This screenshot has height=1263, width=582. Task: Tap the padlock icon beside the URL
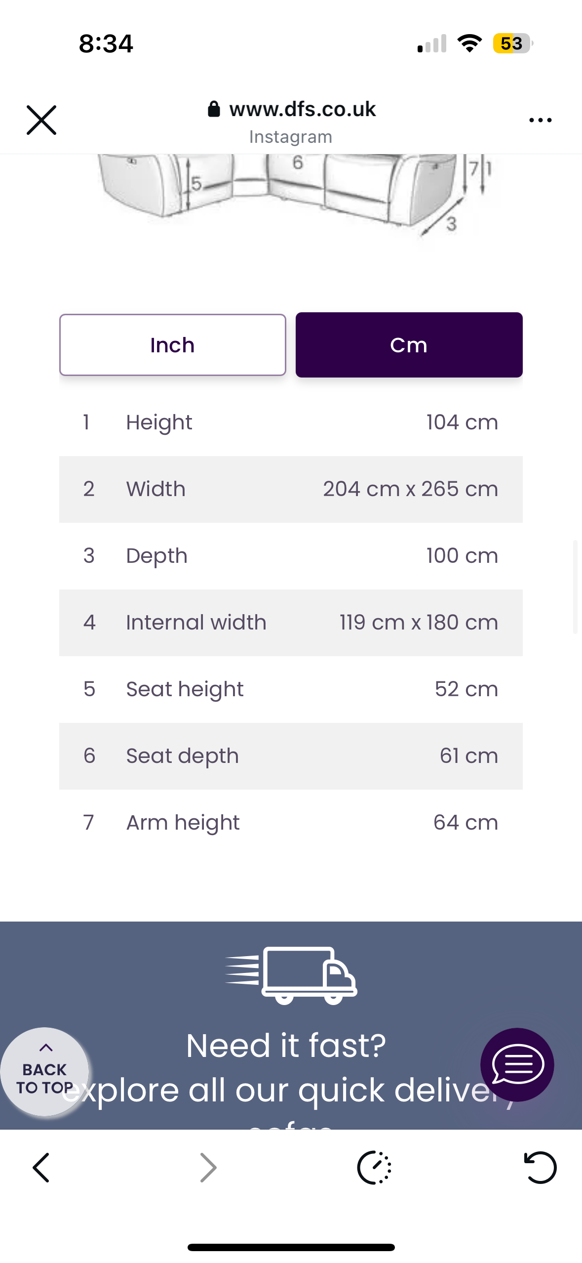point(214,109)
